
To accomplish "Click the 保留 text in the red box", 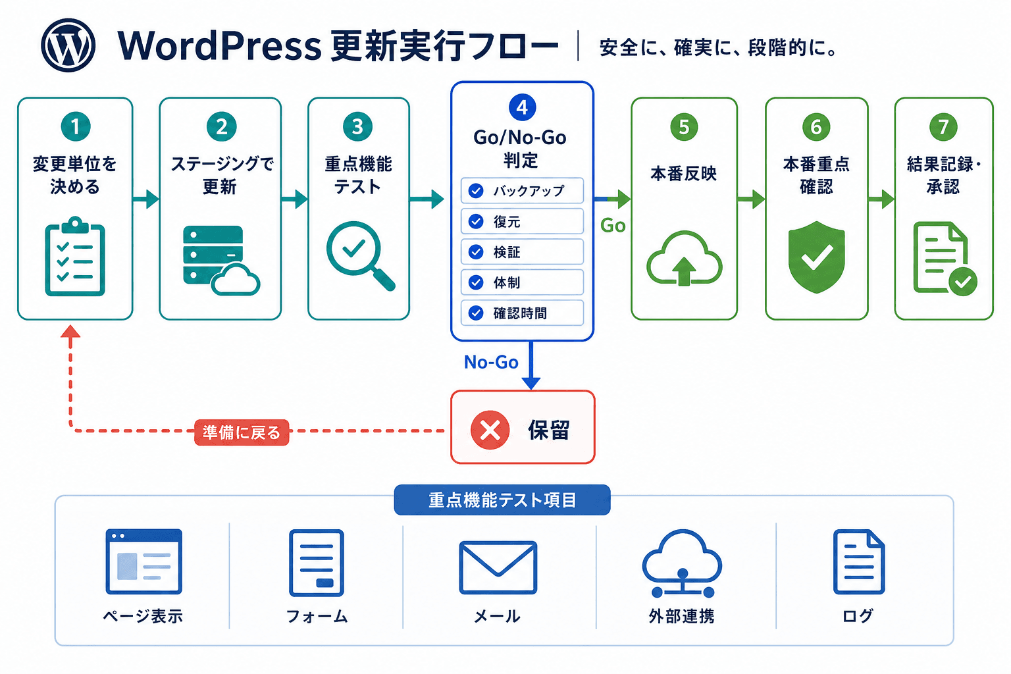I will [548, 430].
